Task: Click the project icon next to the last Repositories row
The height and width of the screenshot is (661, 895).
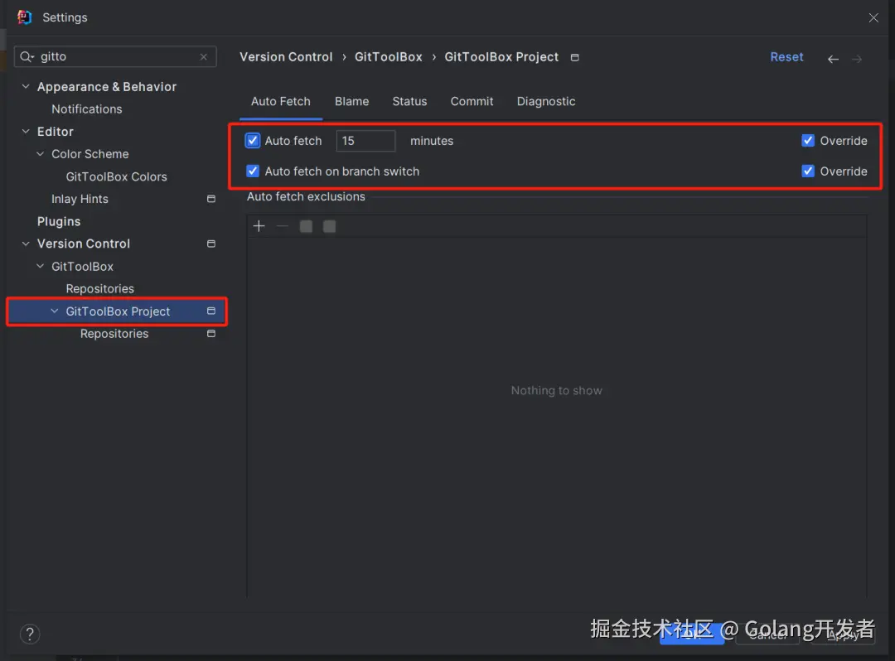Action: tap(211, 333)
